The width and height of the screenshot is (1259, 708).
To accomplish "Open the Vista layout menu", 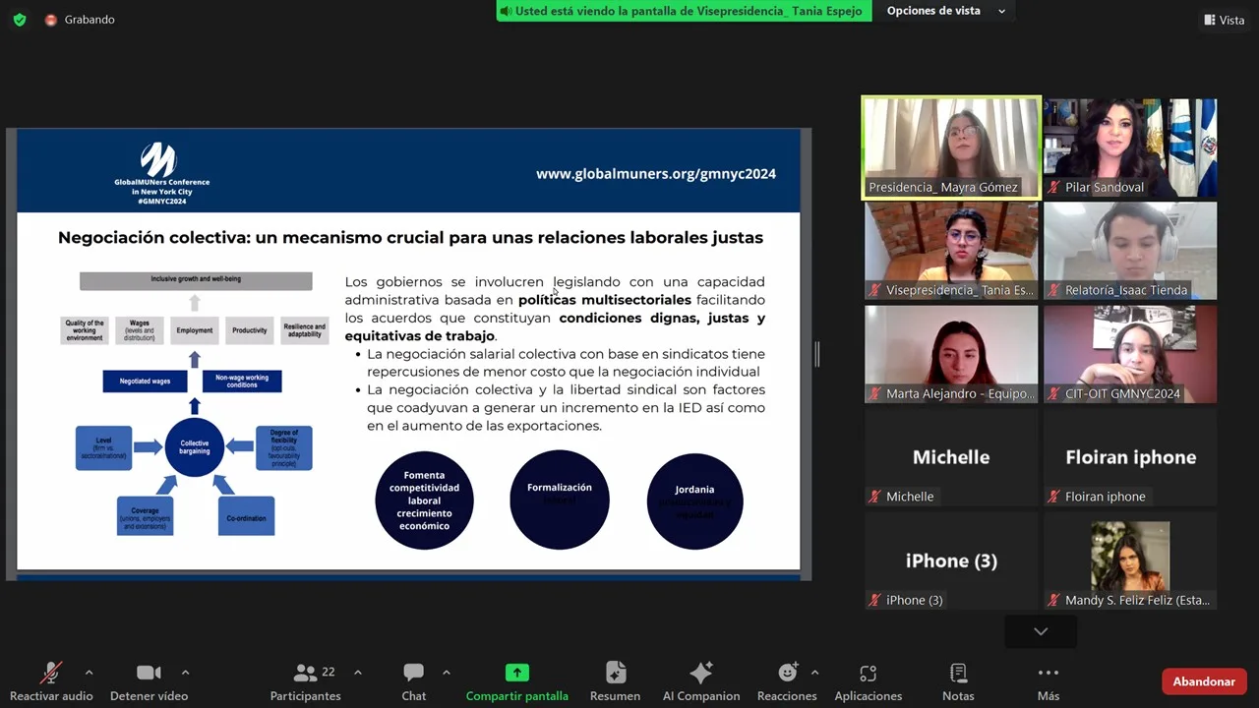I will coord(1224,20).
